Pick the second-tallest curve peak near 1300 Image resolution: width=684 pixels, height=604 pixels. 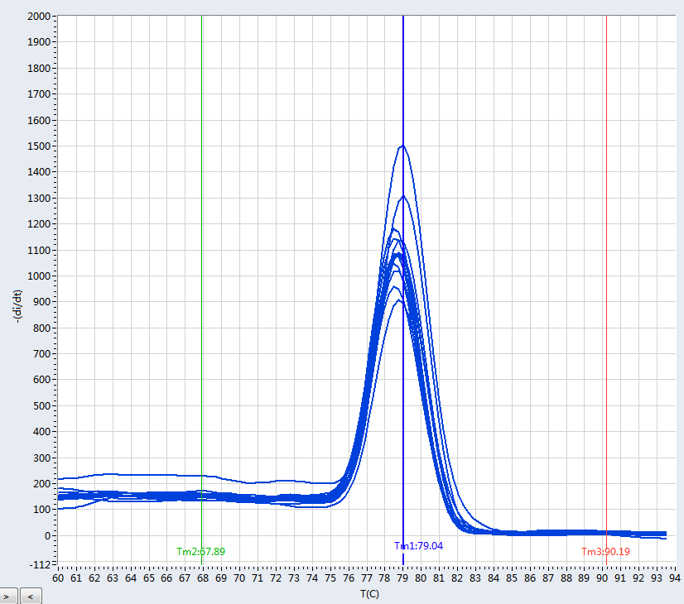(x=404, y=197)
